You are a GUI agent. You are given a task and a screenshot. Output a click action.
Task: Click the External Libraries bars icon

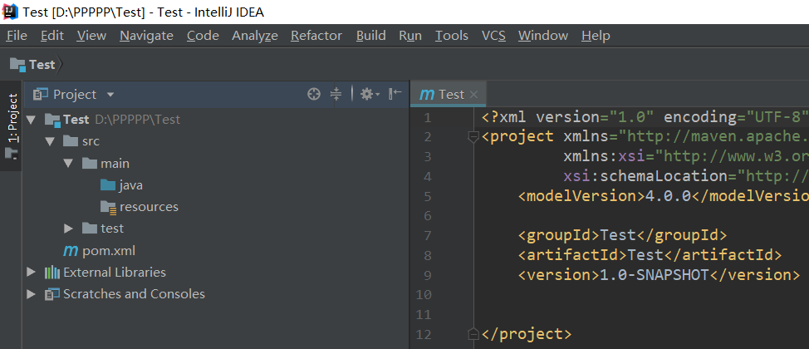pyautogui.click(x=52, y=272)
